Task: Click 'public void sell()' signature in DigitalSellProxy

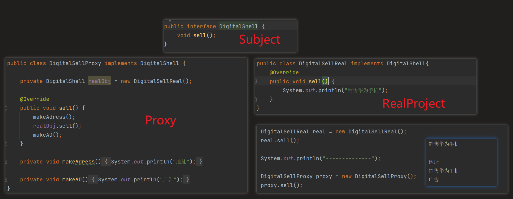Action: point(49,108)
